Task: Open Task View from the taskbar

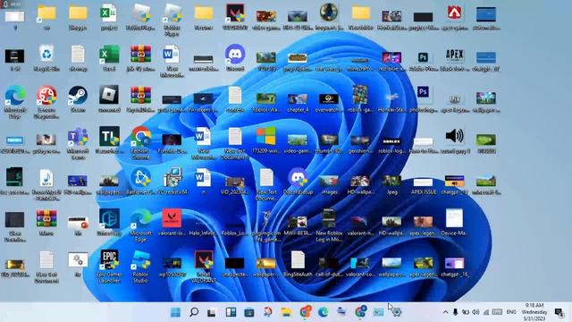Action: [x=212, y=312]
